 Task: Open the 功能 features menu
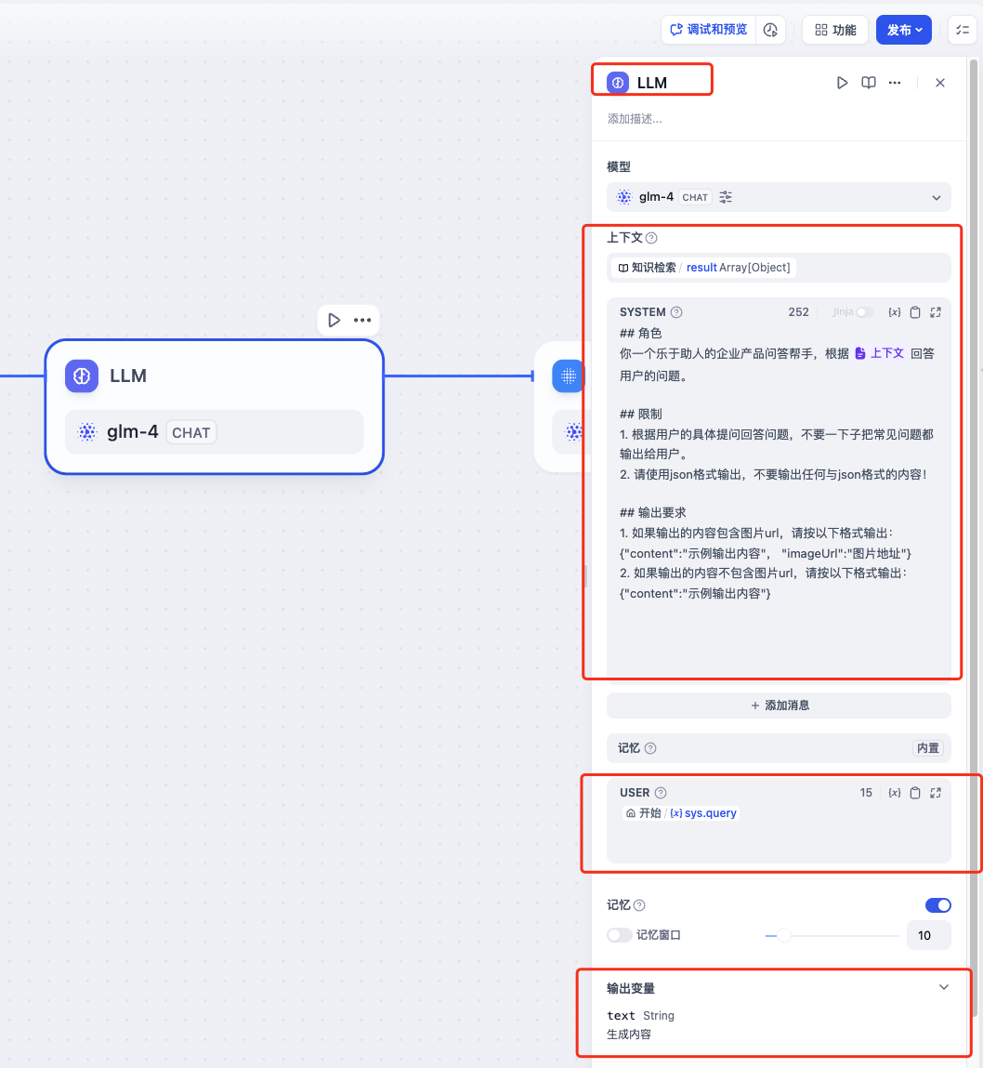[x=835, y=30]
